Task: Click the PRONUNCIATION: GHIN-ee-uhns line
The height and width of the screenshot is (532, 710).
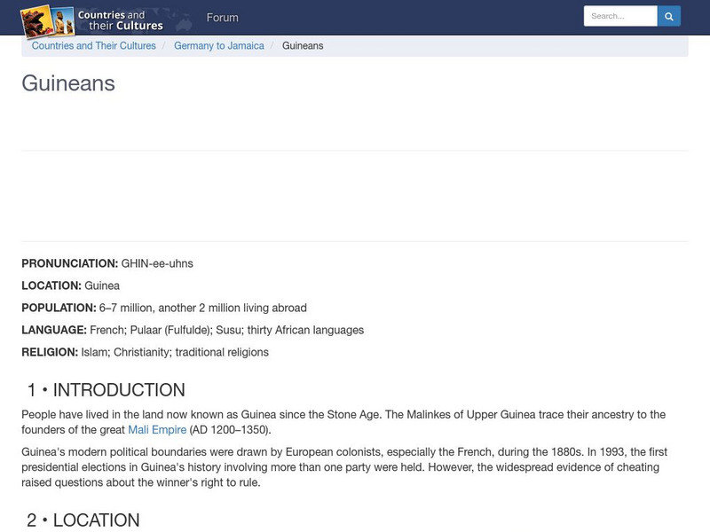Action: (x=107, y=263)
